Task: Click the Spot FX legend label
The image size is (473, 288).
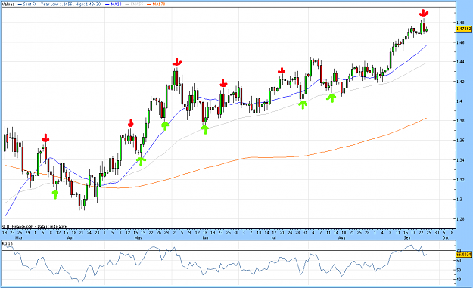Action: (x=30, y=5)
